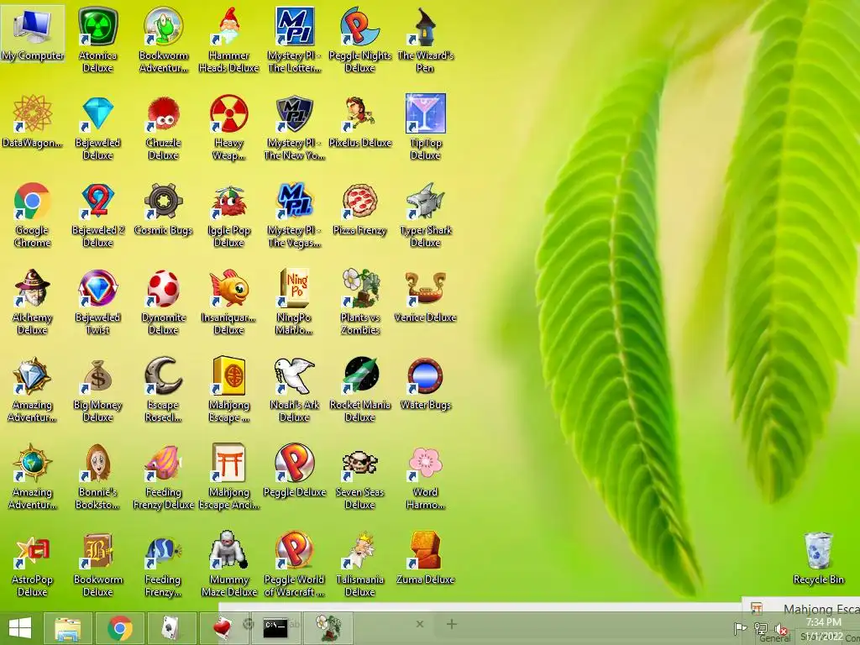Viewport: 860px width, 645px height.
Task: Launch Noah's Ark Deluxe dove icon
Action: pos(295,389)
